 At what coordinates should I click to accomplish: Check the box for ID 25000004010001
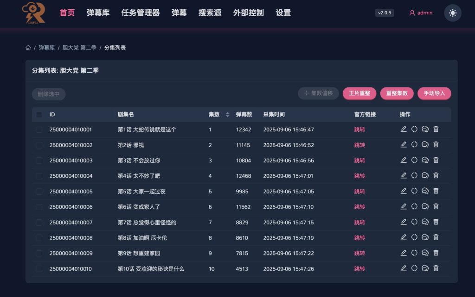[x=39, y=130]
